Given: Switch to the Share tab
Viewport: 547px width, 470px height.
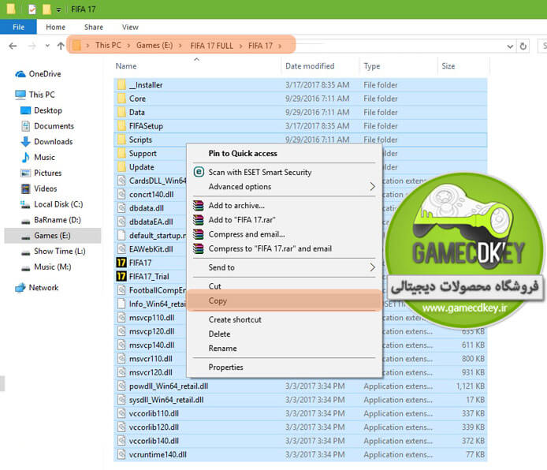Looking at the screenshot, I should tap(94, 27).
